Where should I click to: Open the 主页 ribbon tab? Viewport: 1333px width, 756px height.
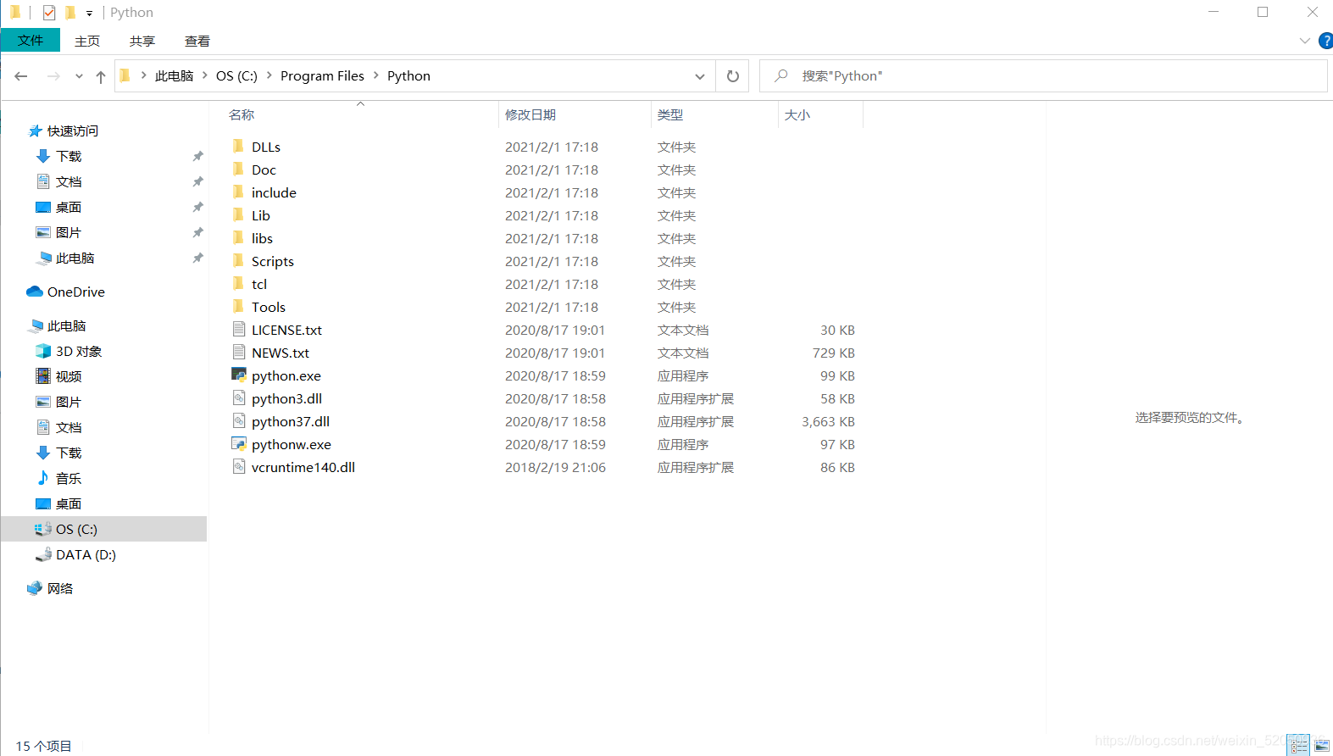[x=87, y=41]
